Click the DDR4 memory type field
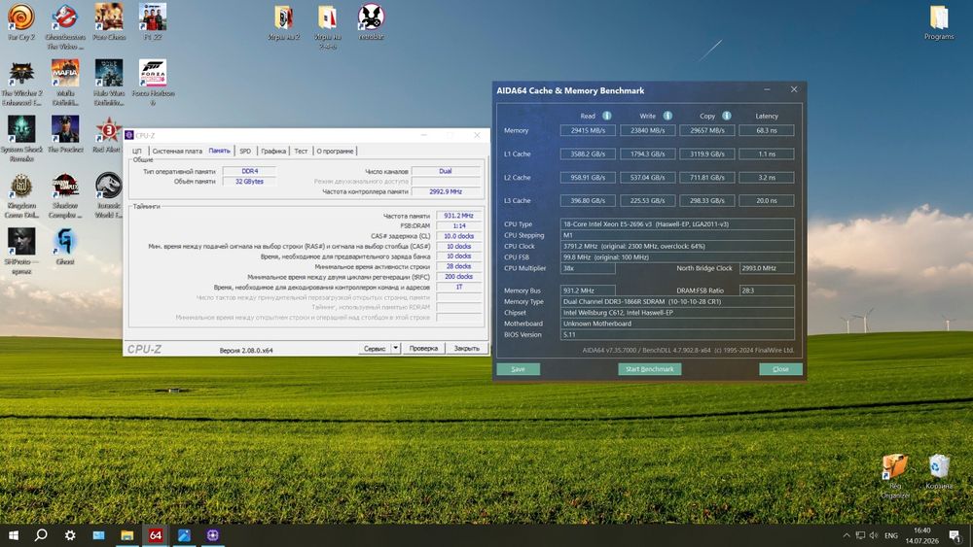973x547 pixels. [249, 171]
